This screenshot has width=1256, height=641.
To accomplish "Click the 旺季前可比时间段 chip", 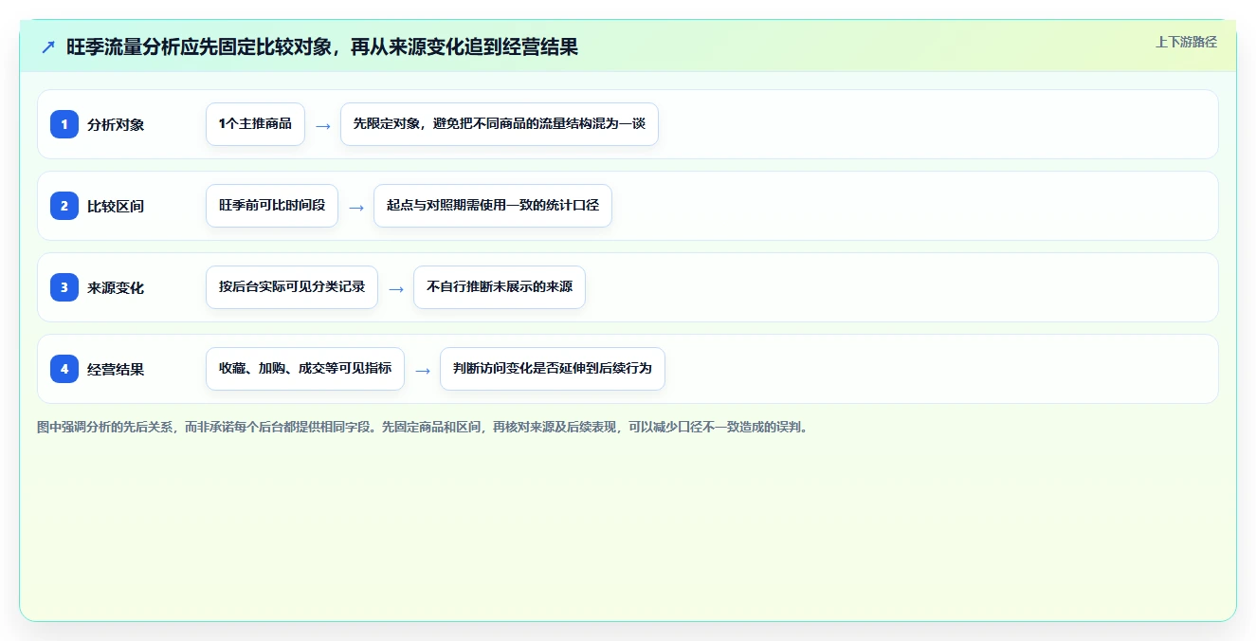I will pyautogui.click(x=272, y=206).
